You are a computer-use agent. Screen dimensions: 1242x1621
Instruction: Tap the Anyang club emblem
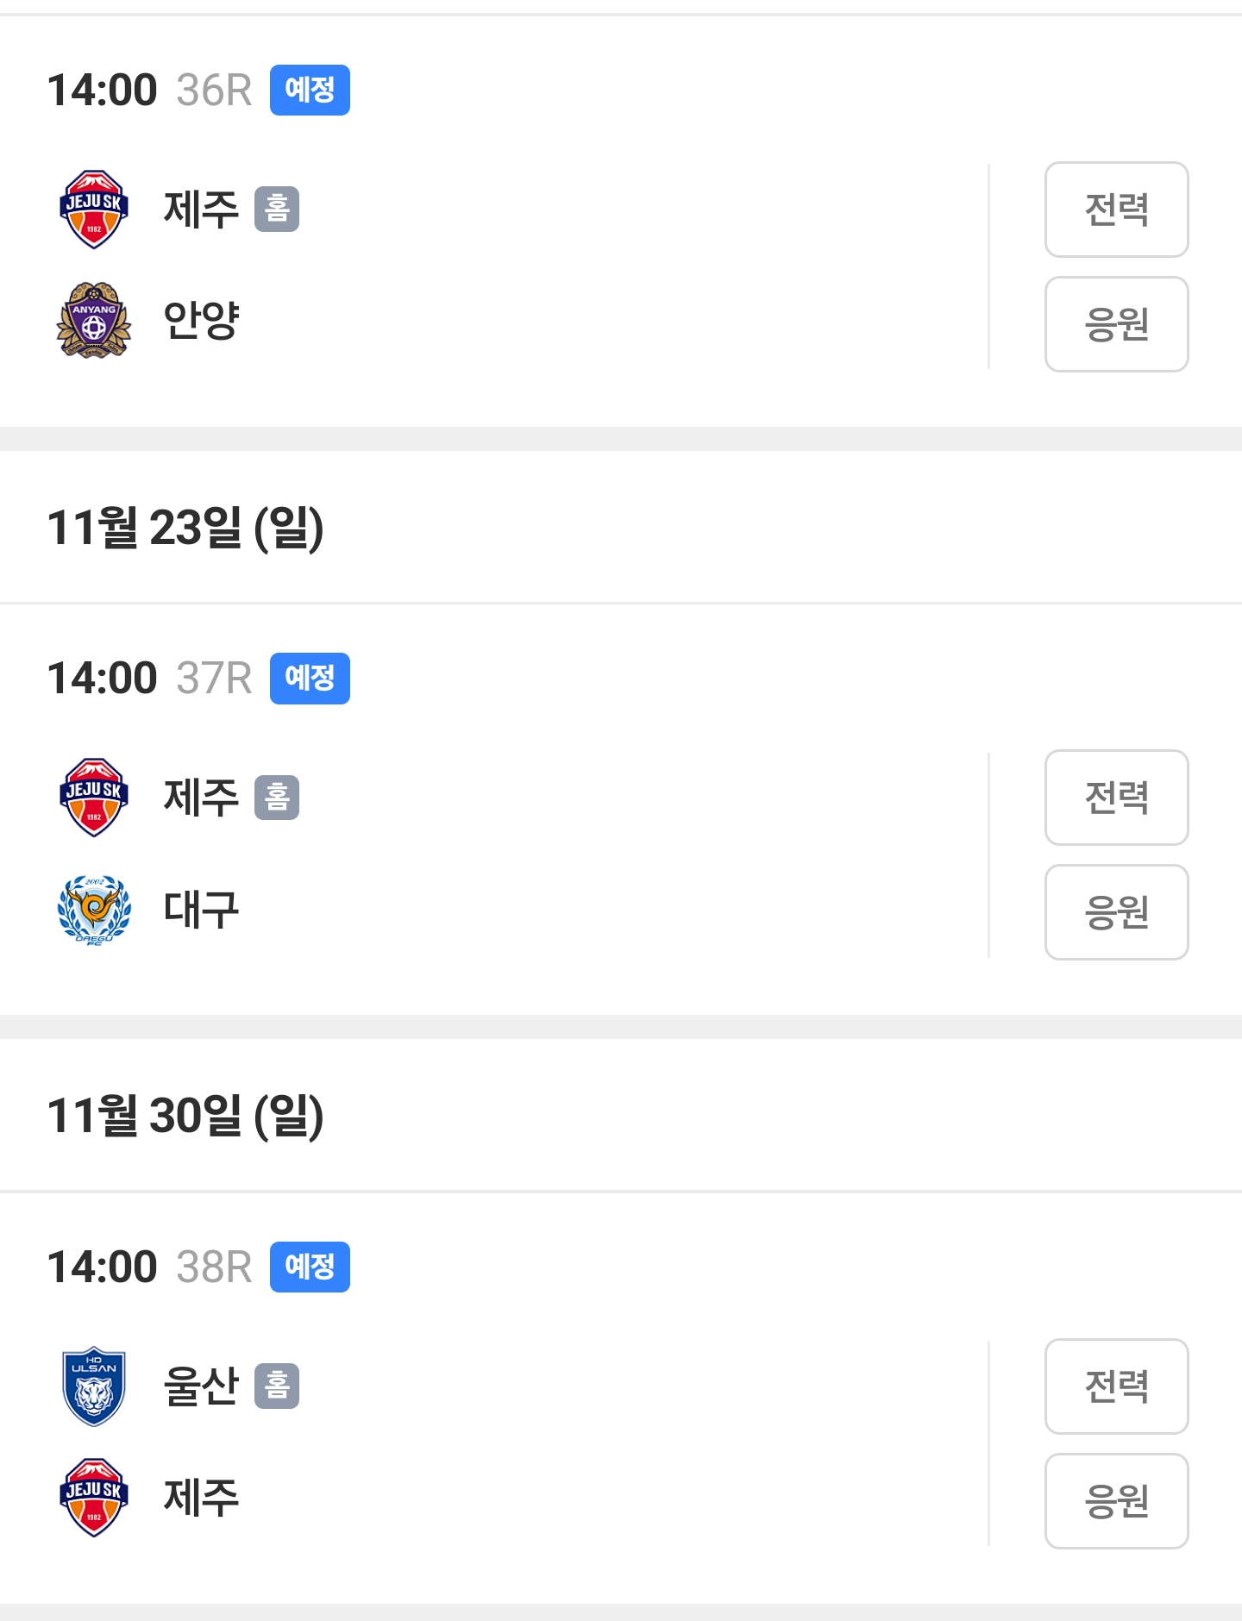(x=94, y=320)
